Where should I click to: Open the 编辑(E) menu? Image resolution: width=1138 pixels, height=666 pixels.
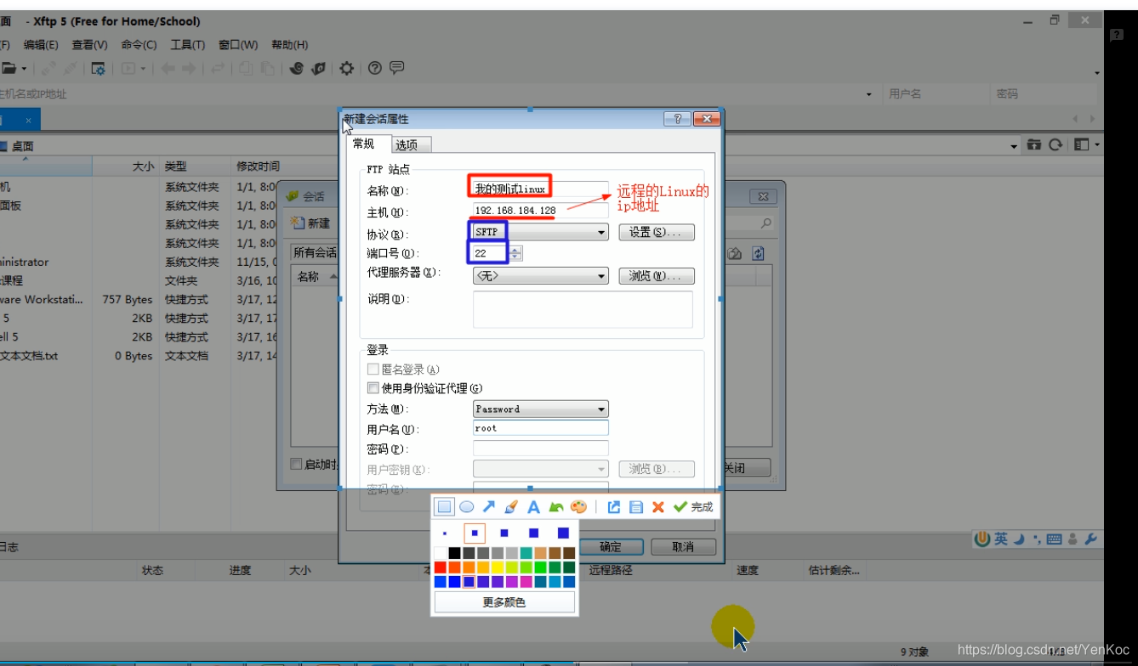point(41,45)
